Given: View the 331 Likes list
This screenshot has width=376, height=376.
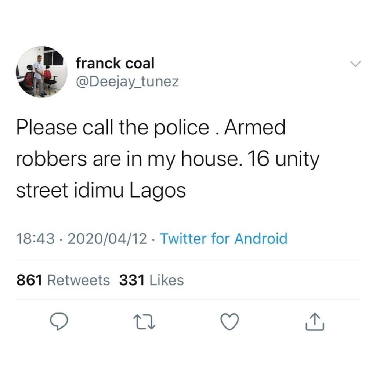Looking at the screenshot, I should (151, 280).
